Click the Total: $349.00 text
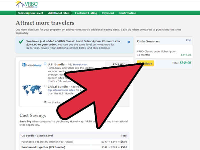 181,63
